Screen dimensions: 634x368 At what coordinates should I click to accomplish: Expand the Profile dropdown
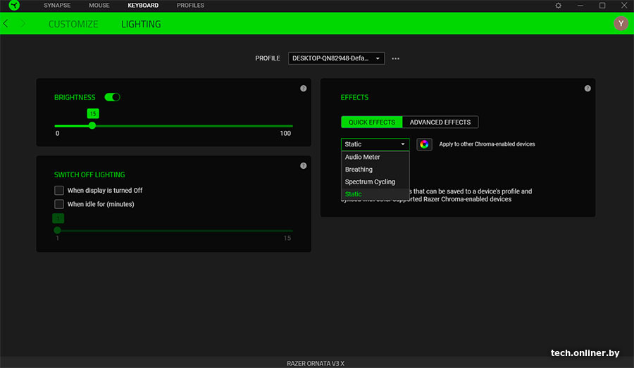click(336, 58)
